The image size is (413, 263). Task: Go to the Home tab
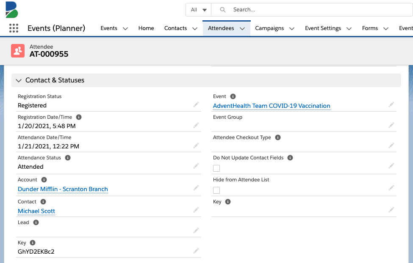point(146,28)
